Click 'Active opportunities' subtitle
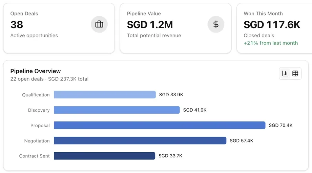312x173 pixels. point(34,36)
